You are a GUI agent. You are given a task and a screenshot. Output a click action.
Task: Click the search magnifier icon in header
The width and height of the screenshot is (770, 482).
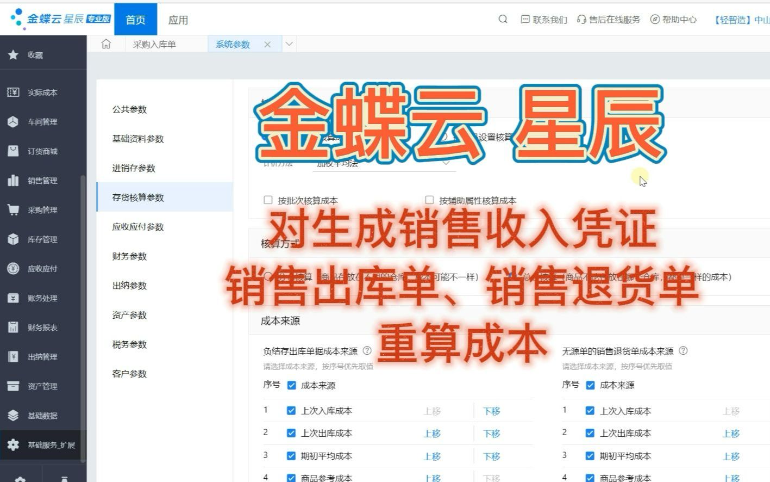503,20
